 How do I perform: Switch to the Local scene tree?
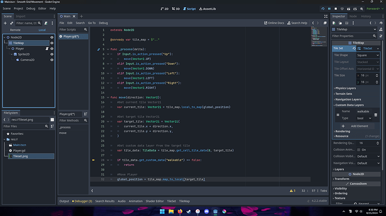42,30
